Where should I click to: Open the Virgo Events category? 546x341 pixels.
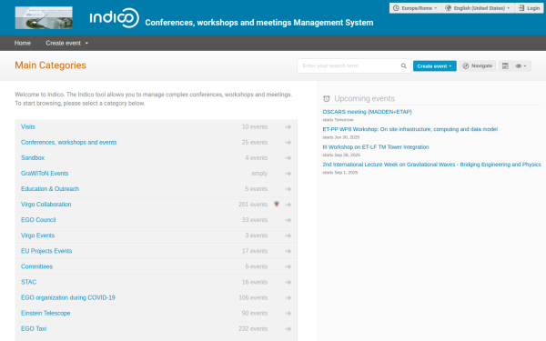pos(37,236)
